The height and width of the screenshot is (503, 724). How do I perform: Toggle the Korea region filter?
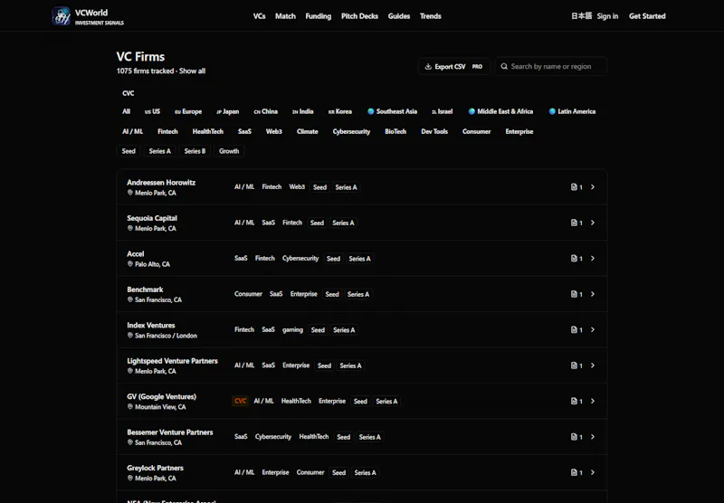click(x=340, y=111)
